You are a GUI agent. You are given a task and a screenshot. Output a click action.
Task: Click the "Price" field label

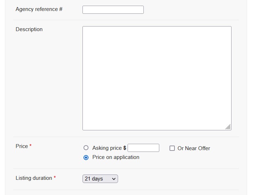coord(21,146)
